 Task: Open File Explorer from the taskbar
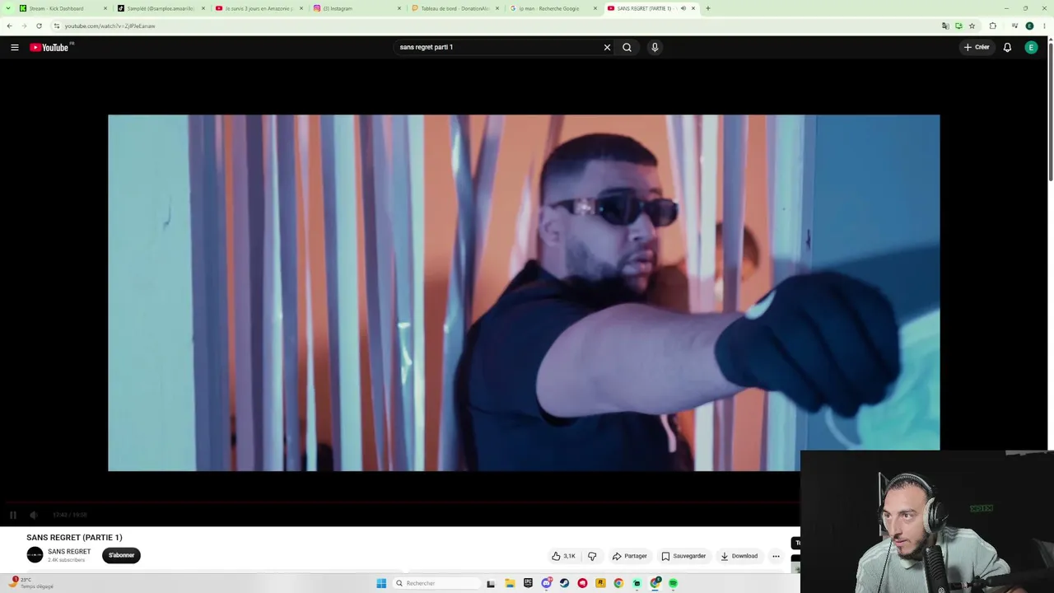tap(510, 583)
